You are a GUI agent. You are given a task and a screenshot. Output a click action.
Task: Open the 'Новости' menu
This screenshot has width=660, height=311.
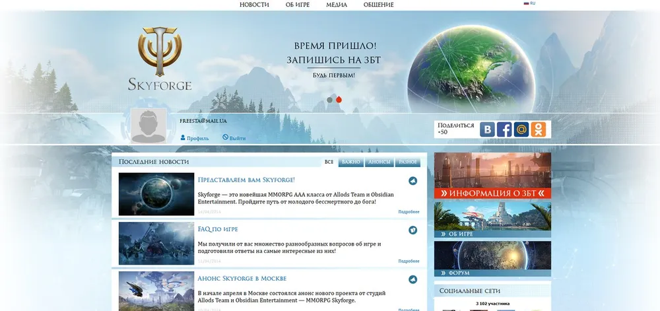click(254, 5)
